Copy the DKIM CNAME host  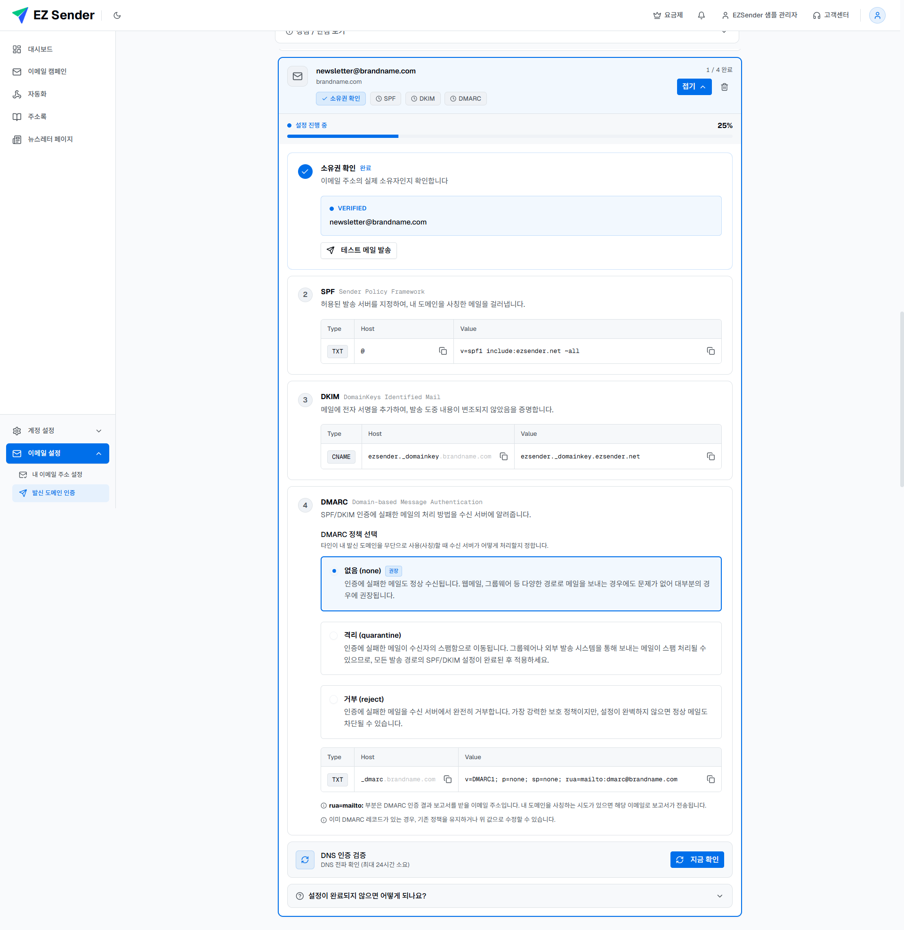503,457
